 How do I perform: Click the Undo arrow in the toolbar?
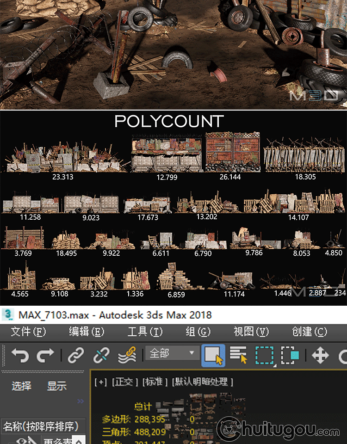coord(20,355)
